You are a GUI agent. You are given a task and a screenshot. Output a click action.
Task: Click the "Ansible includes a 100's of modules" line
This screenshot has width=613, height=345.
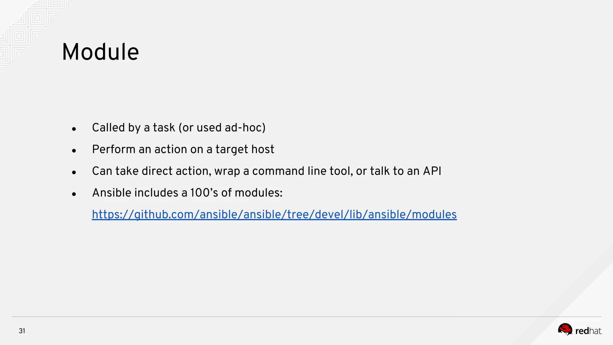click(187, 193)
